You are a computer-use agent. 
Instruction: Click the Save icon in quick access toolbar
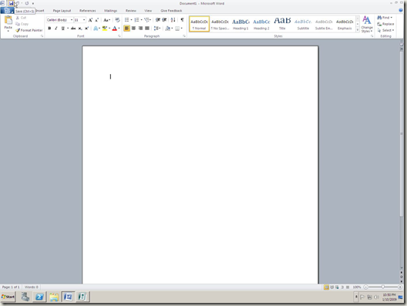11,3
